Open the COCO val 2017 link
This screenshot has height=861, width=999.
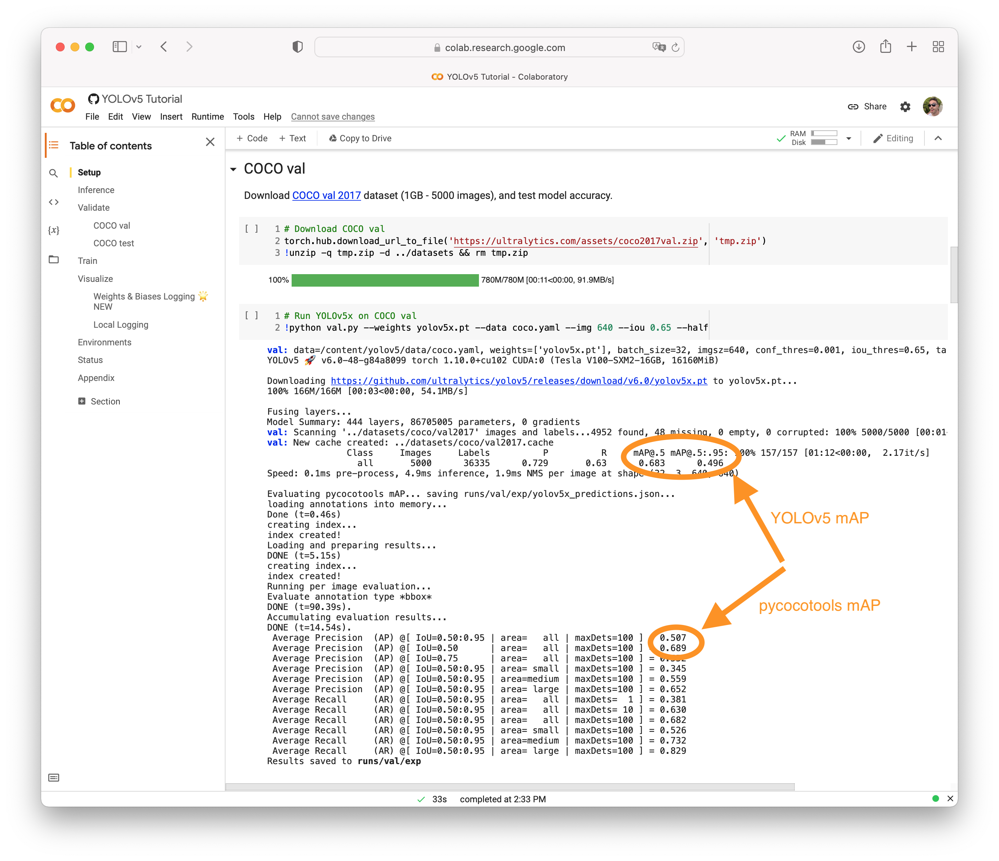coord(327,195)
